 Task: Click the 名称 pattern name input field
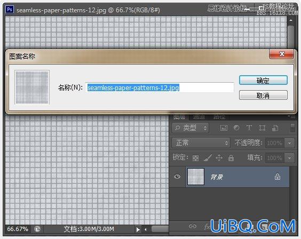[160, 87]
